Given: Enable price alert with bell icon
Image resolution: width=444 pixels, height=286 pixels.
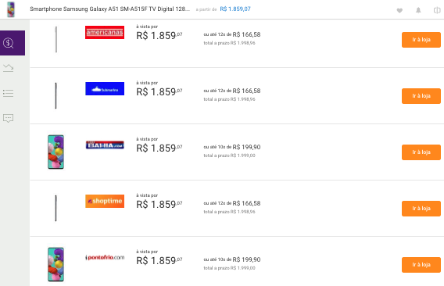Looking at the screenshot, I should click(418, 10).
